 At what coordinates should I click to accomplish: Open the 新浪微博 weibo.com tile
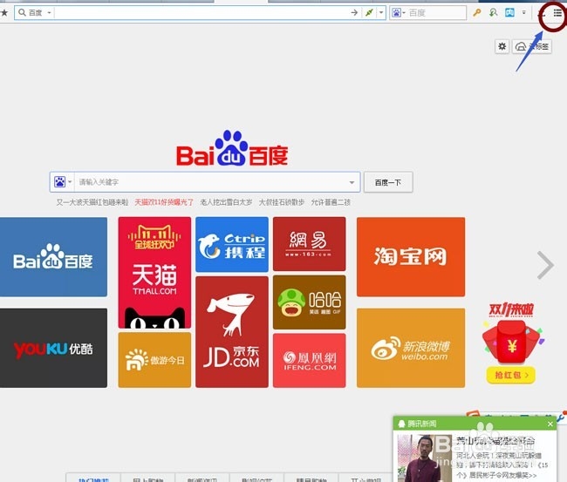point(411,348)
